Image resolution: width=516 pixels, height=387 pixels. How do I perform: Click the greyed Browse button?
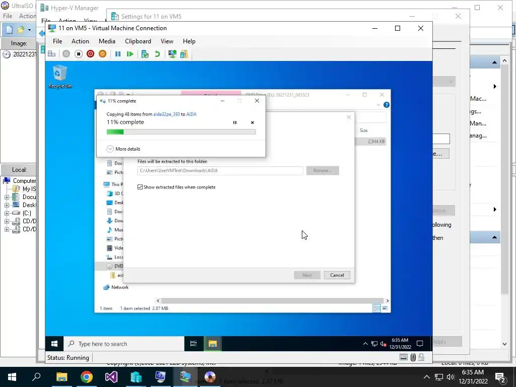tap(322, 170)
